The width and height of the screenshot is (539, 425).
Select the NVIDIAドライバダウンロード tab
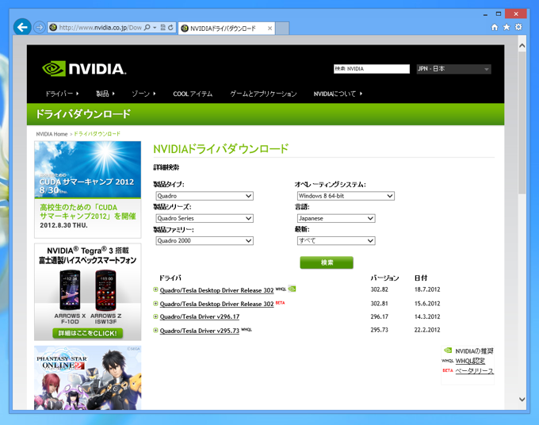coord(224,29)
